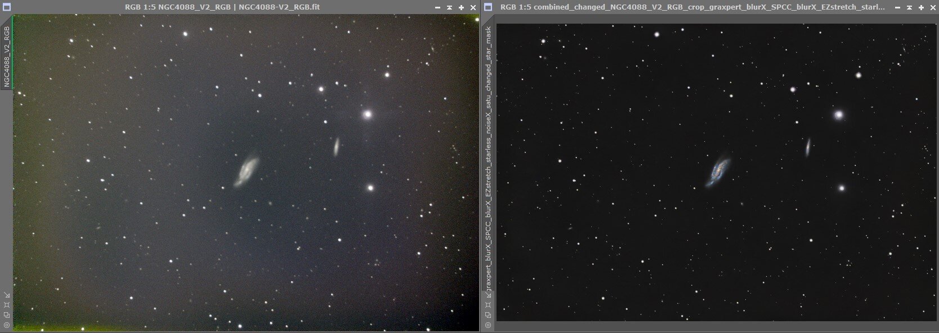This screenshot has width=939, height=333.
Task: Click the square-with-corners icon in the left window
Action: [6, 305]
